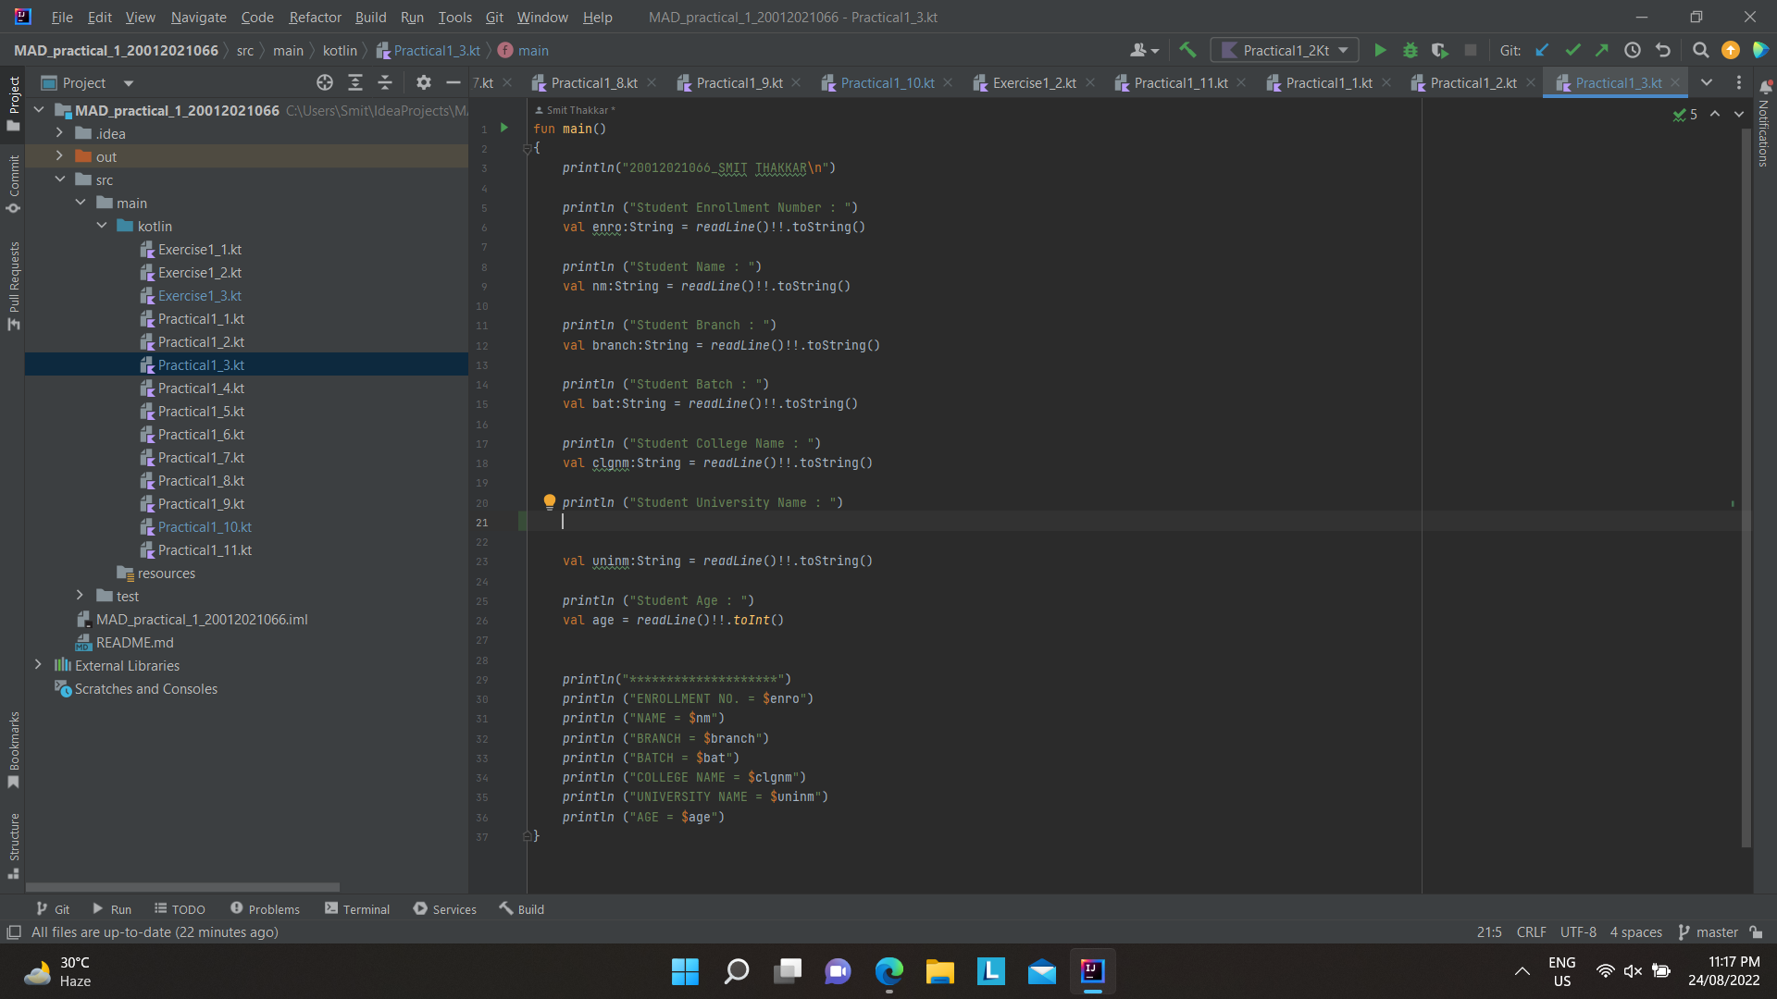Toggle the Project tool window sidebar button

[13, 104]
